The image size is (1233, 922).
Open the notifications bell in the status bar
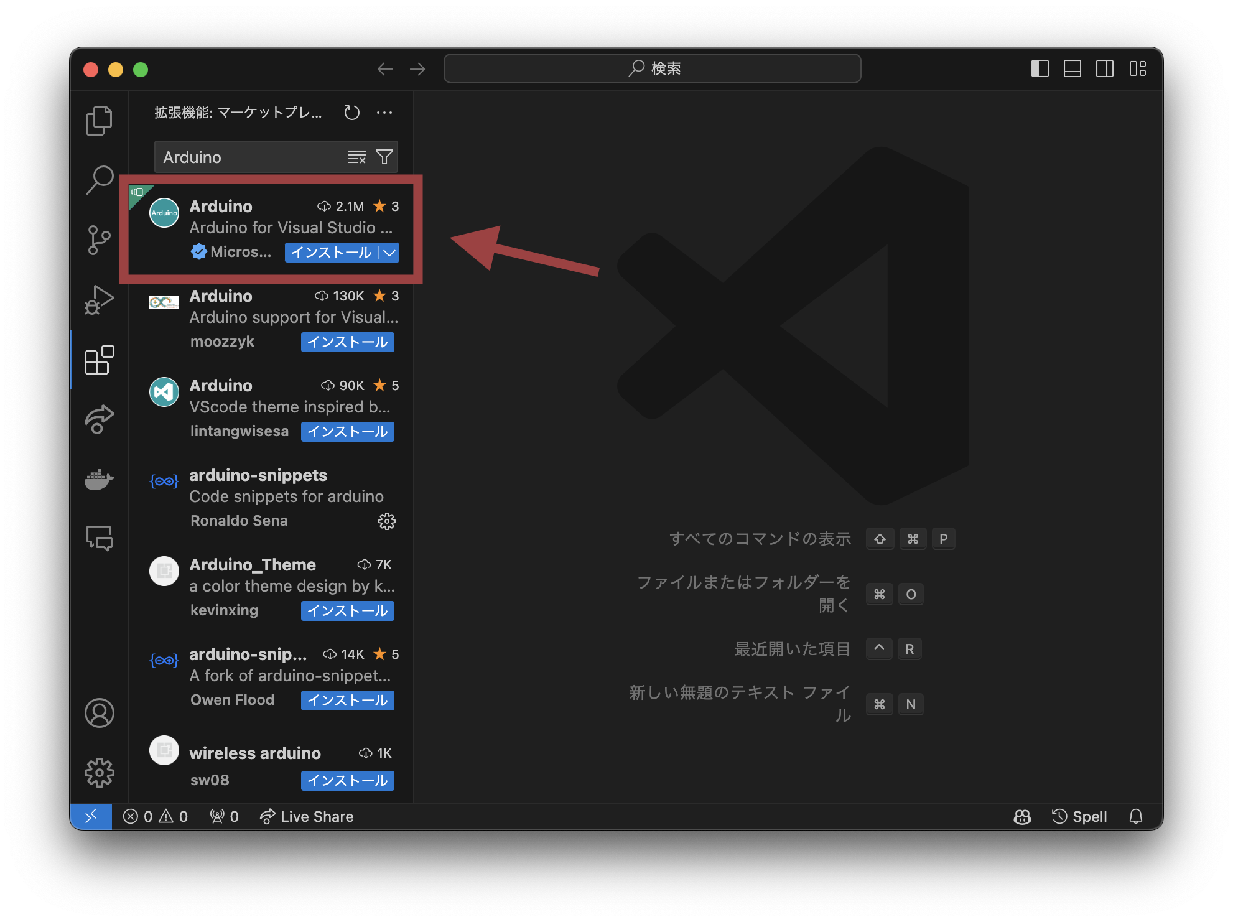coord(1136,816)
